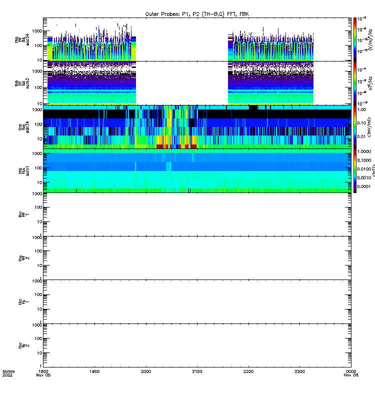Click the thb fbk scm1 spectrogram panel
Viewport: 375px width, 400px height.
pos(197,170)
